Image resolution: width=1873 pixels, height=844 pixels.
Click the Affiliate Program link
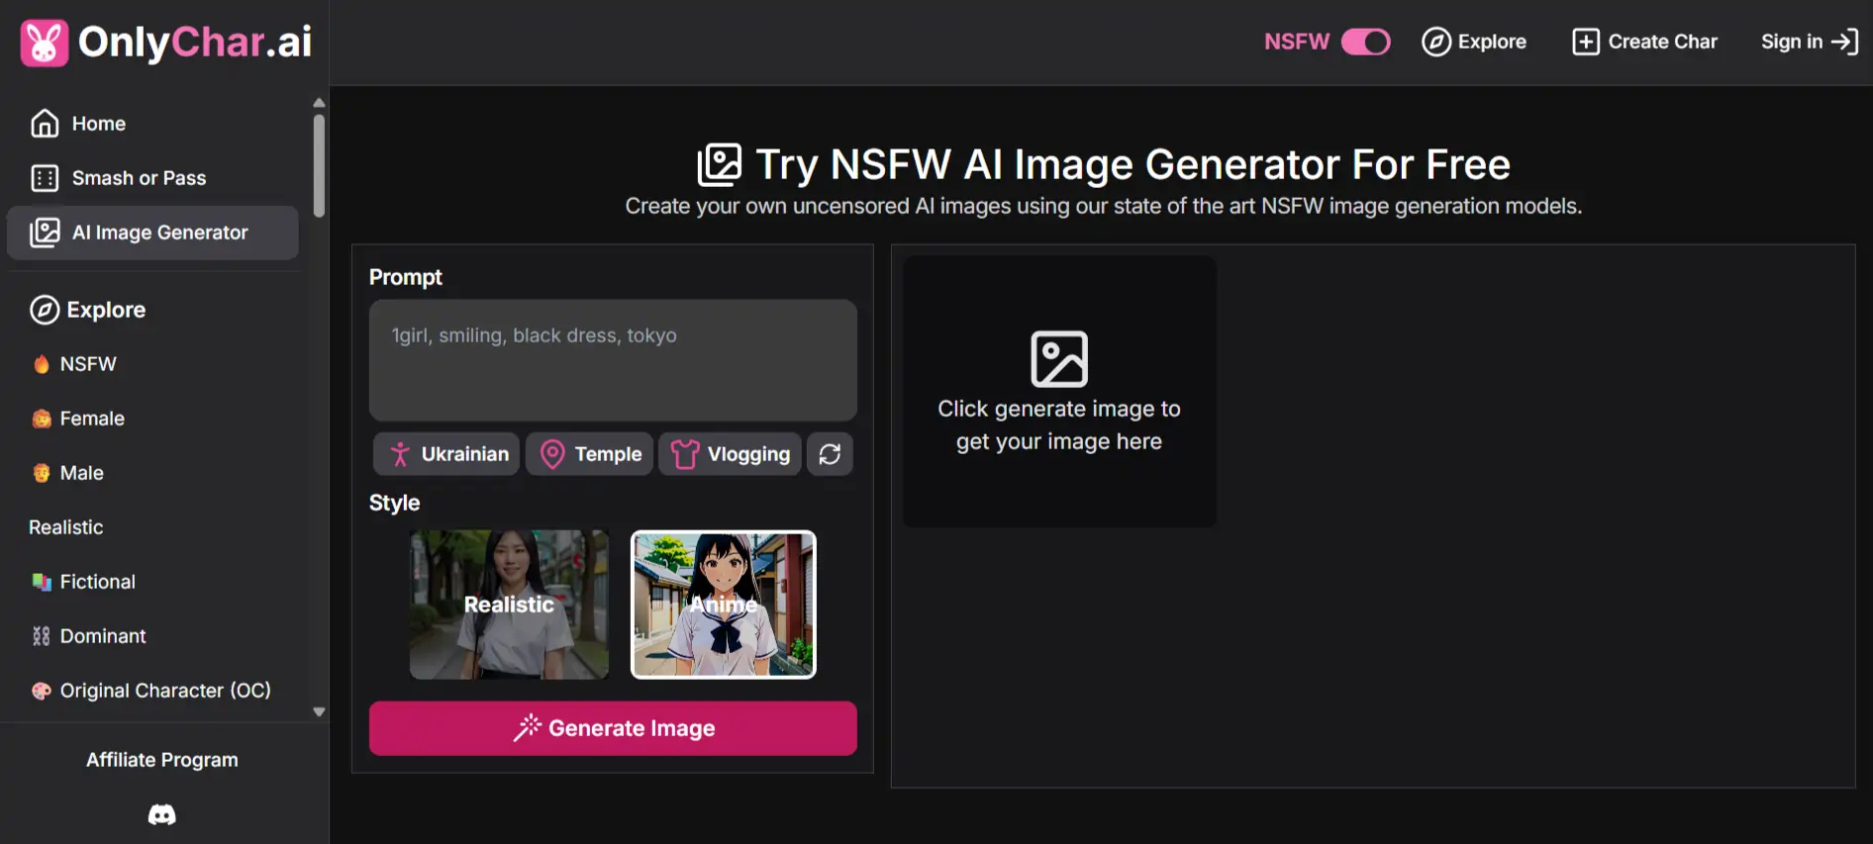(162, 760)
